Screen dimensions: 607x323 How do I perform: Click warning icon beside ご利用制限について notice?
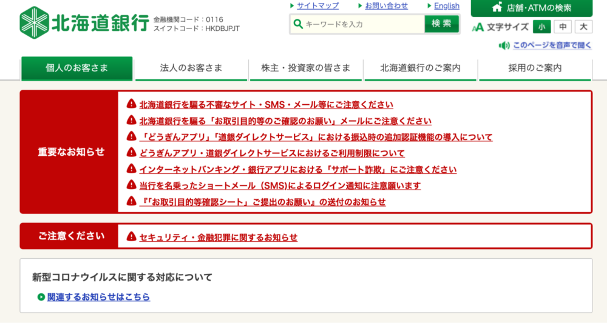131,153
